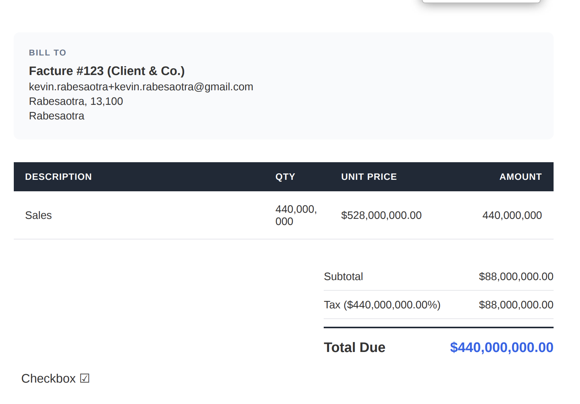Image resolution: width=580 pixels, height=404 pixels.
Task: Select the UNIT PRICE column header
Action: pyautogui.click(x=369, y=177)
